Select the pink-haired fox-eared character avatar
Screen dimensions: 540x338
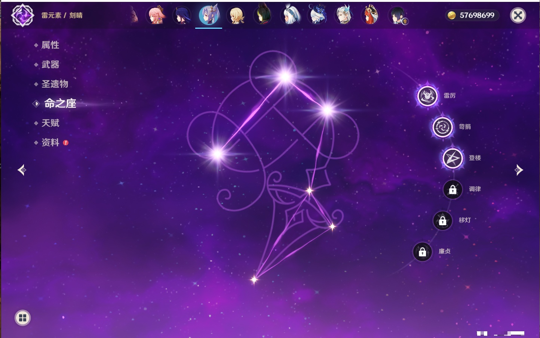click(155, 15)
